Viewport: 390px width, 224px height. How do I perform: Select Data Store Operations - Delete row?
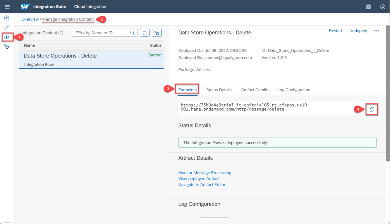[x=91, y=60]
